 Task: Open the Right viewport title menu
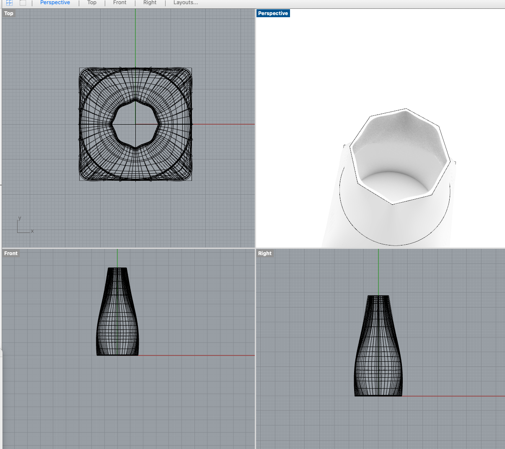[x=265, y=253]
